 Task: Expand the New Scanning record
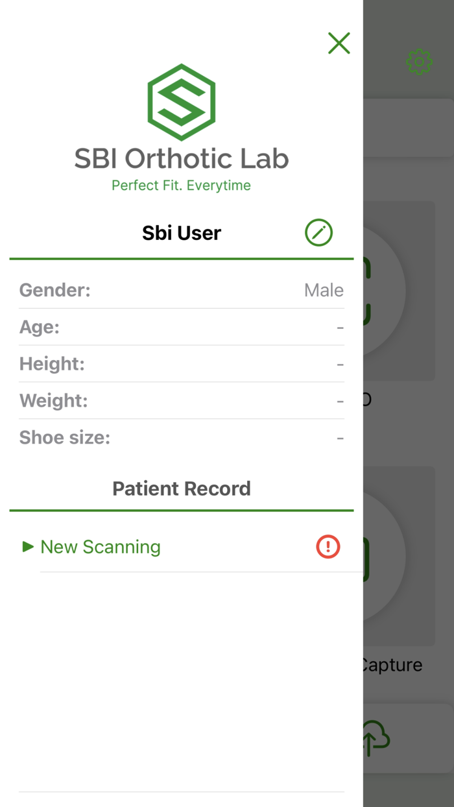[x=100, y=547]
